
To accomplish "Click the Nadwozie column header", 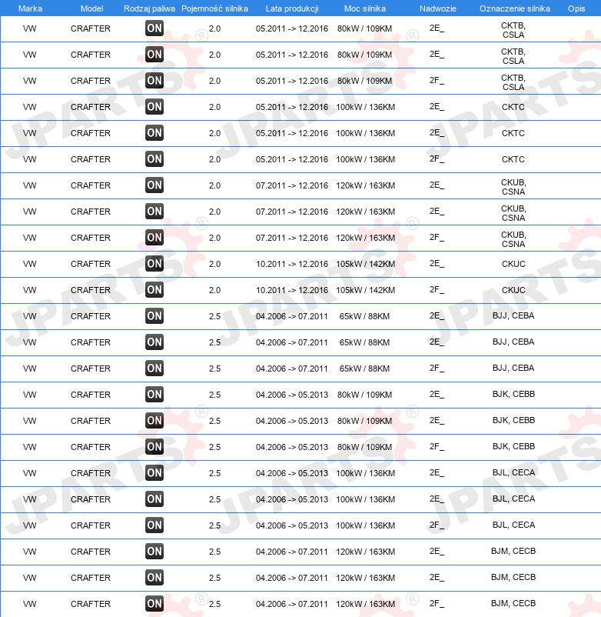I will [438, 8].
